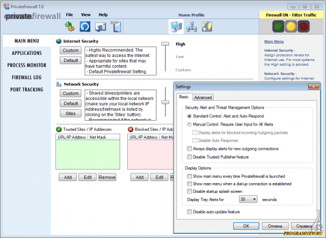Click the Network Security level slider handle
The image size is (326, 238).
[165, 102]
